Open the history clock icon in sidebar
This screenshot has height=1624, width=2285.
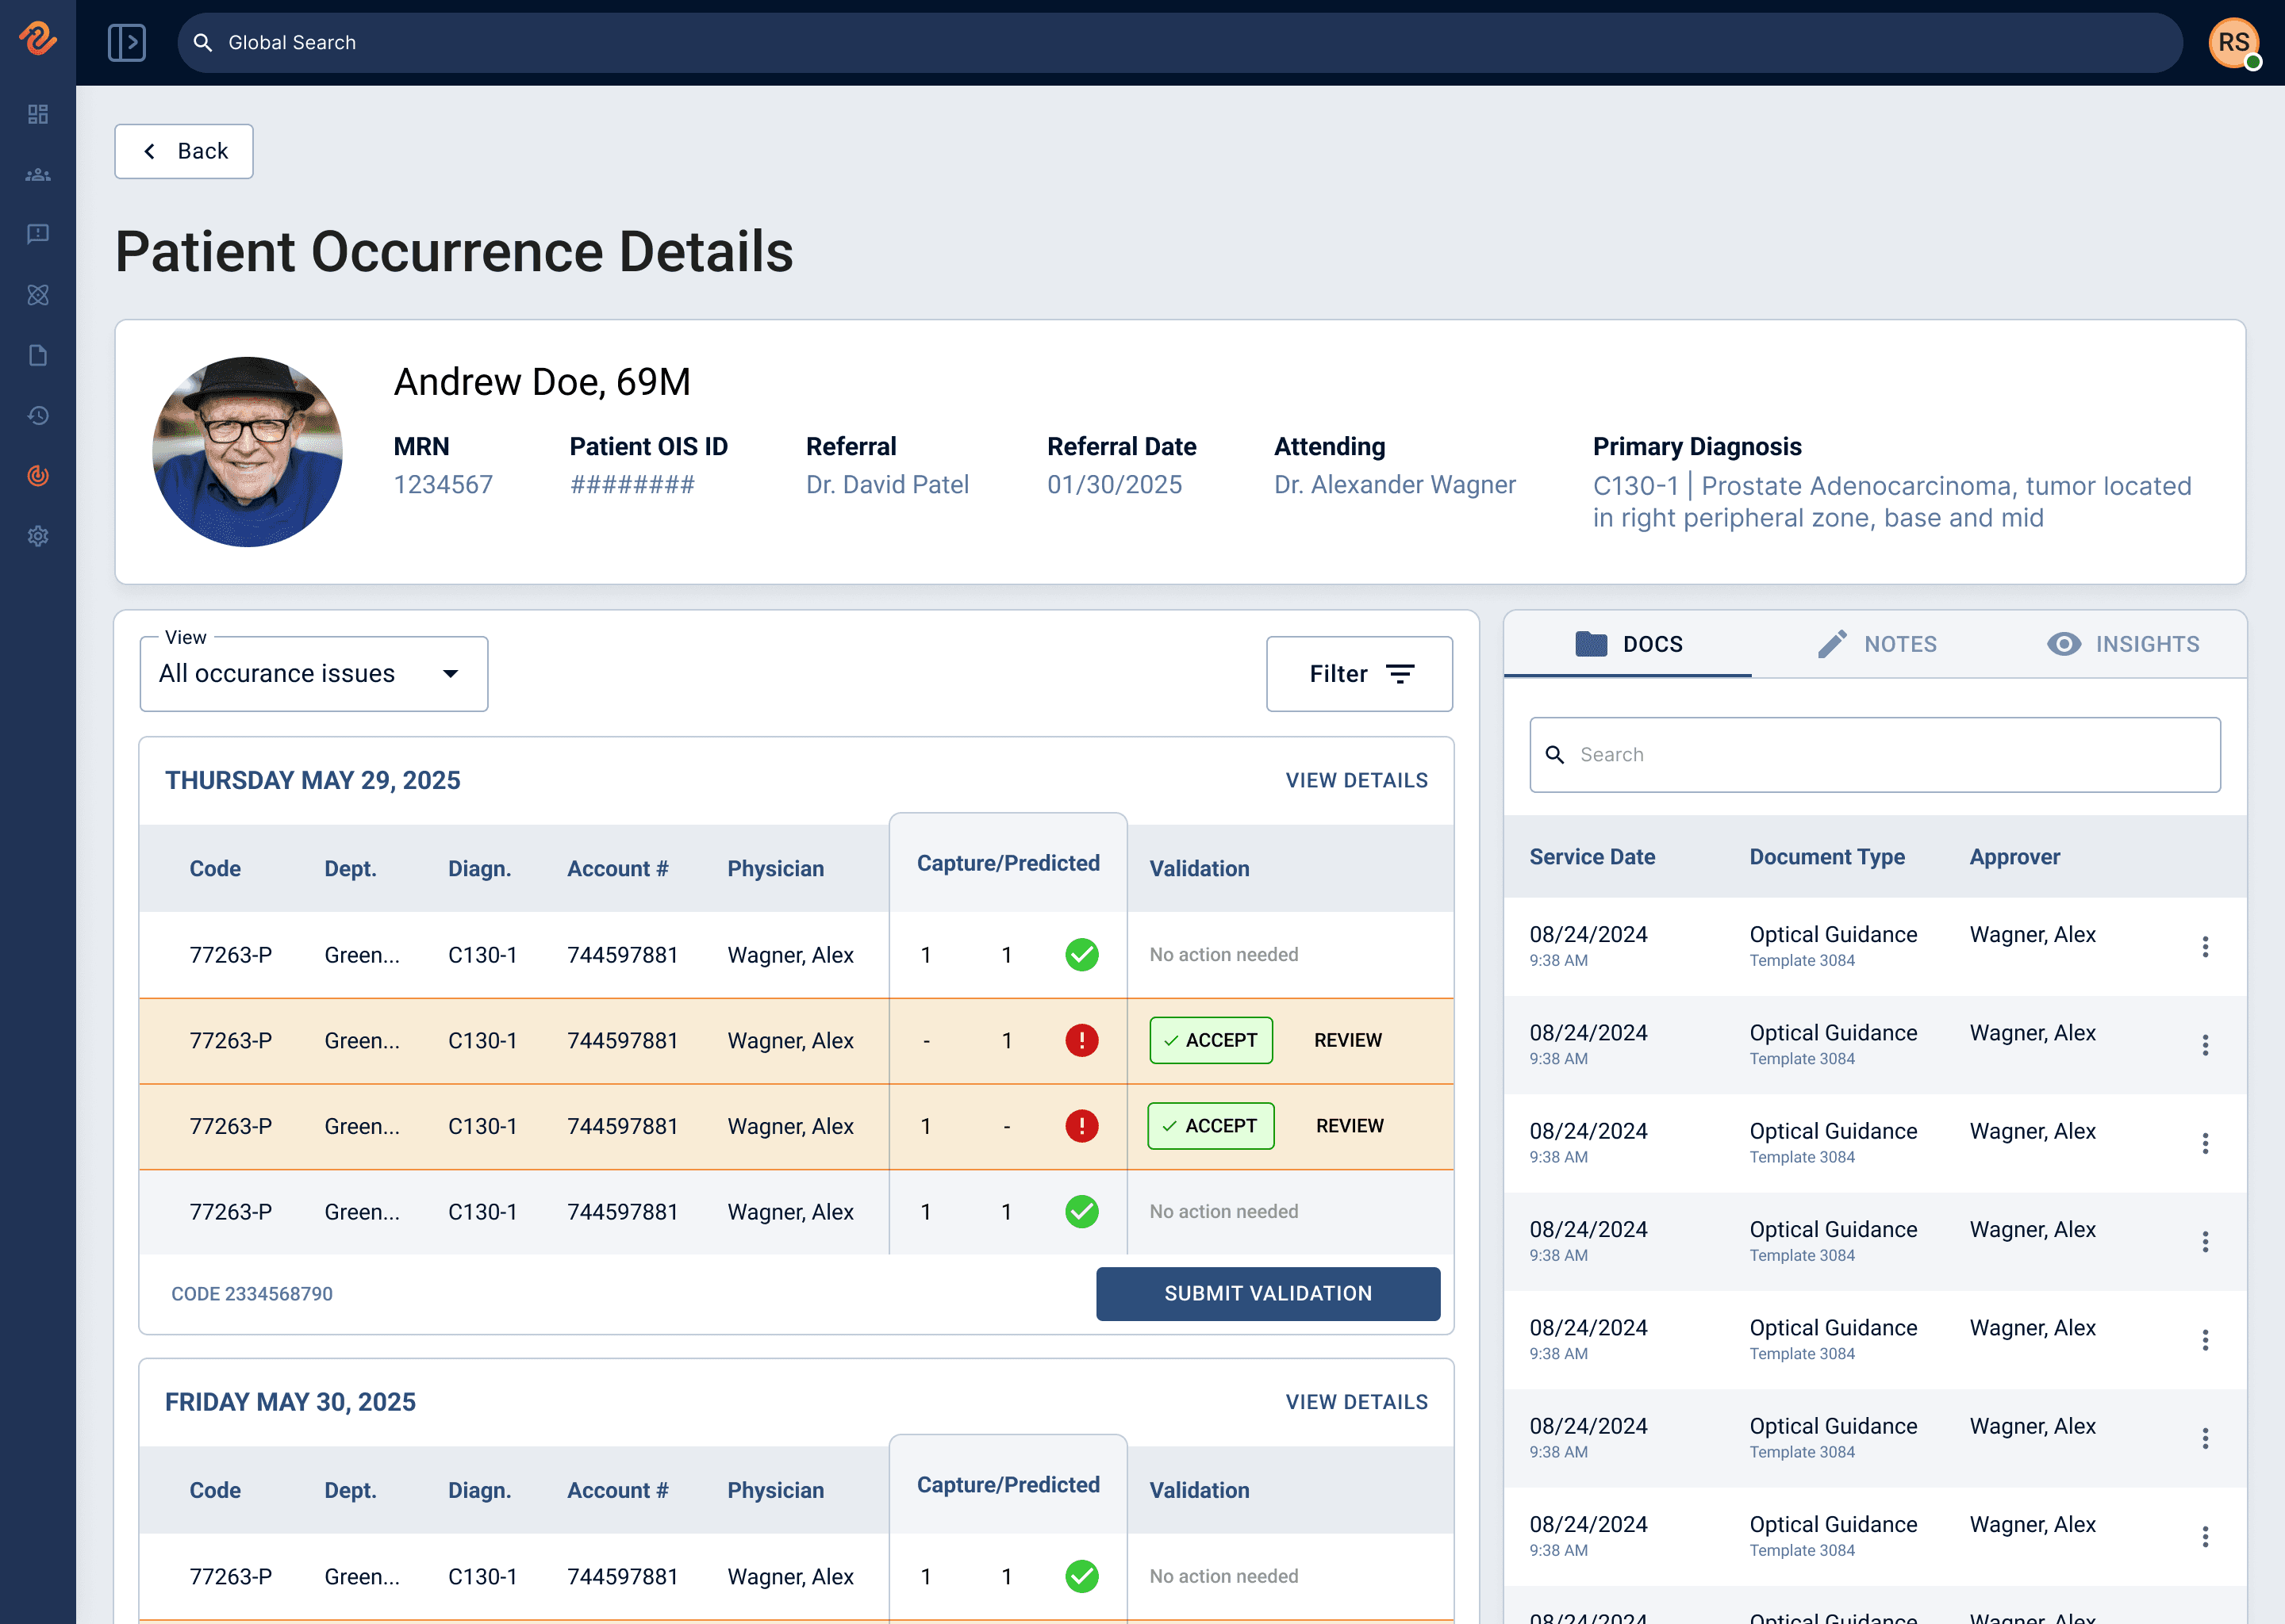pos(38,415)
